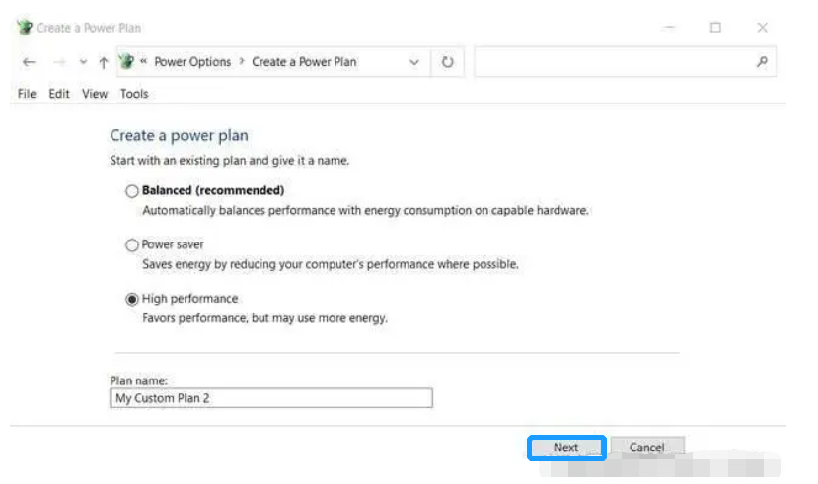
Task: Click the forward navigation arrow
Action: [x=60, y=62]
